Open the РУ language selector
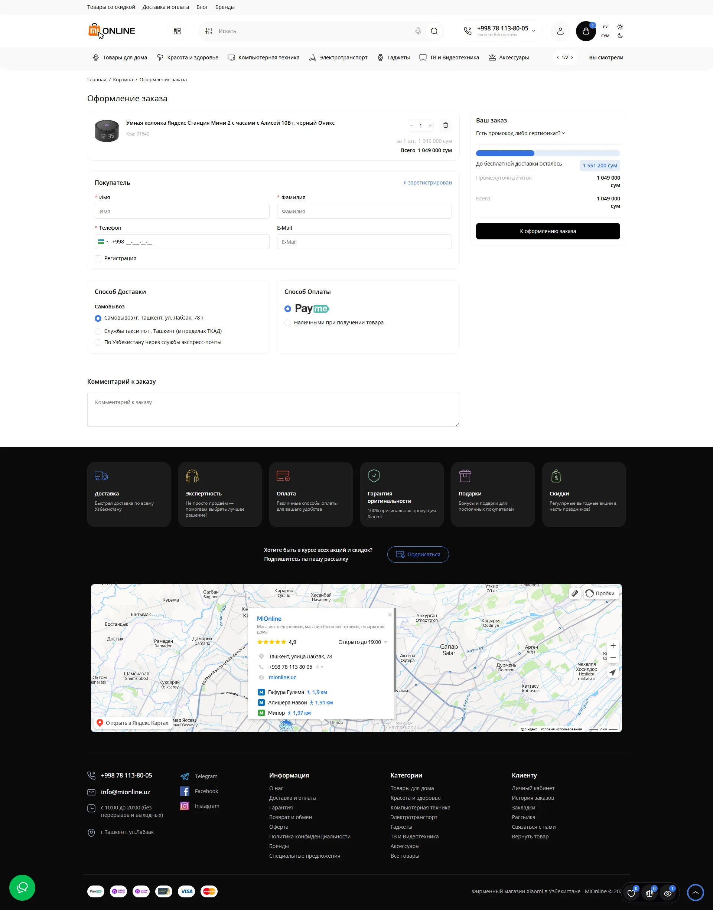 [x=605, y=27]
